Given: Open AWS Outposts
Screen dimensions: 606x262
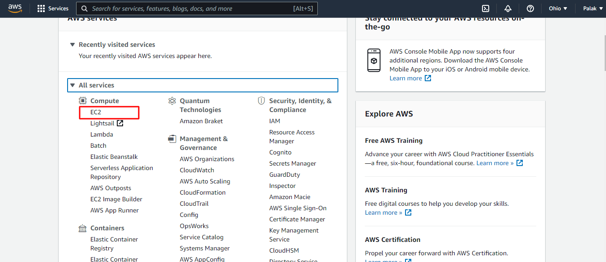Looking at the screenshot, I should click(111, 188).
